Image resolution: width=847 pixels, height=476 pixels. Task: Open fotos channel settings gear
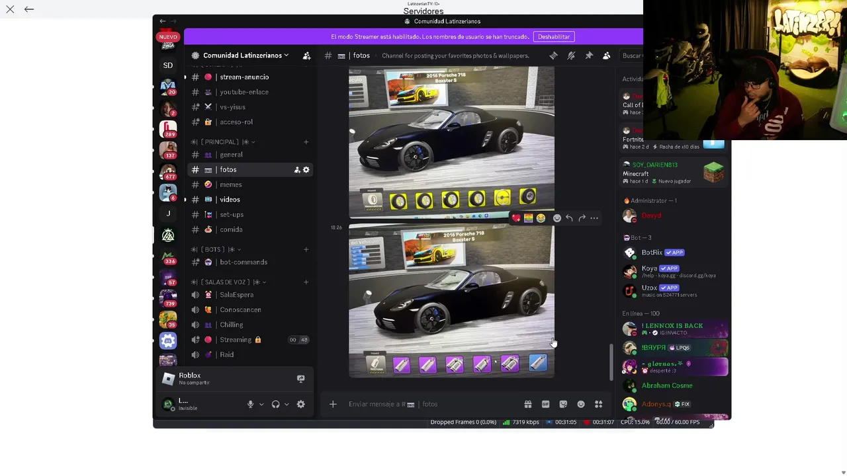(x=306, y=170)
